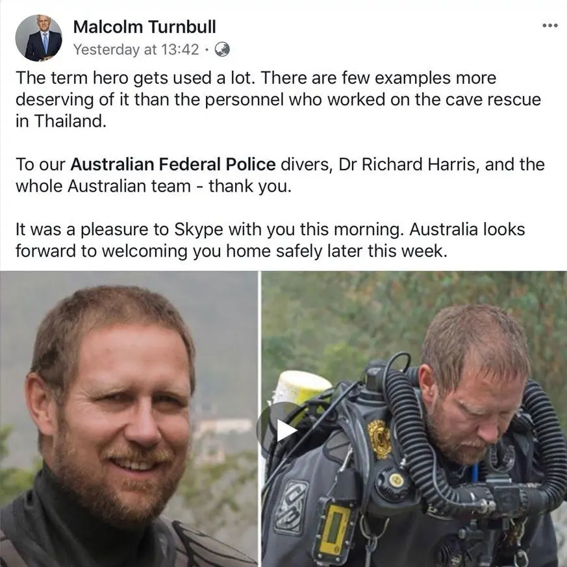The width and height of the screenshot is (567, 567).
Task: Open the three-dot post options menu
Action: pos(550,25)
